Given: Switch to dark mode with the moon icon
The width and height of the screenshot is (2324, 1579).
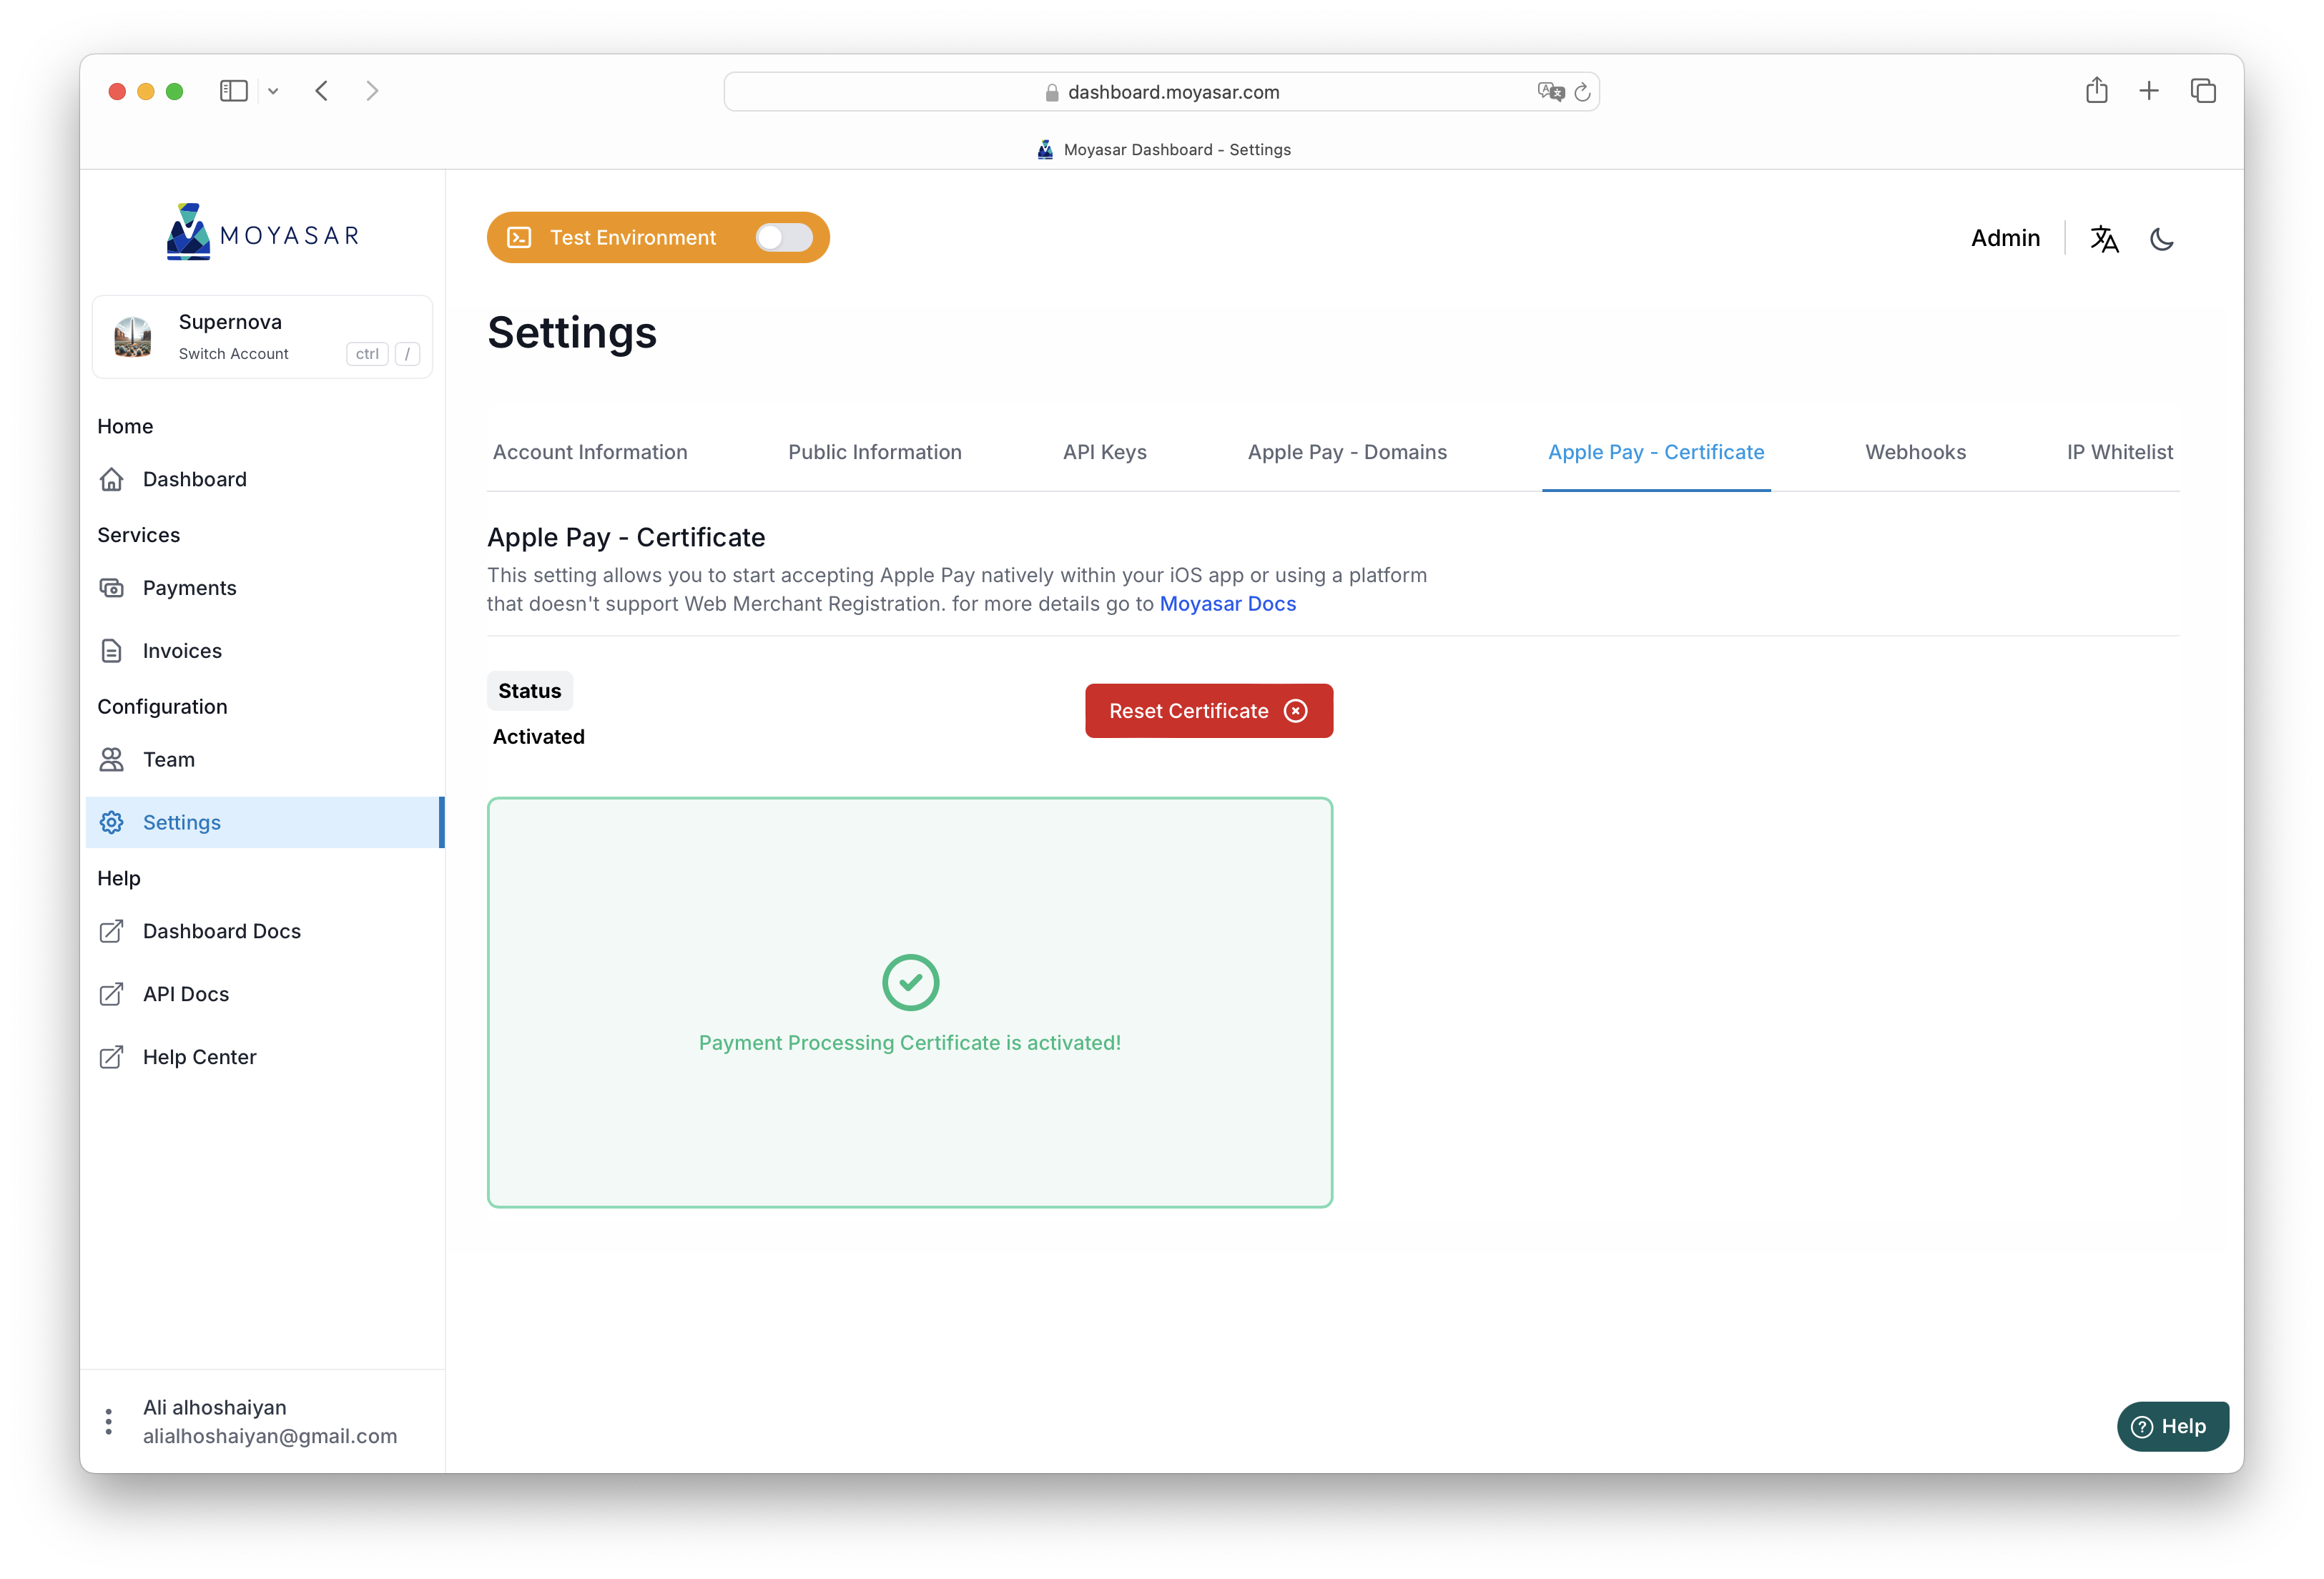Looking at the screenshot, I should point(2162,238).
